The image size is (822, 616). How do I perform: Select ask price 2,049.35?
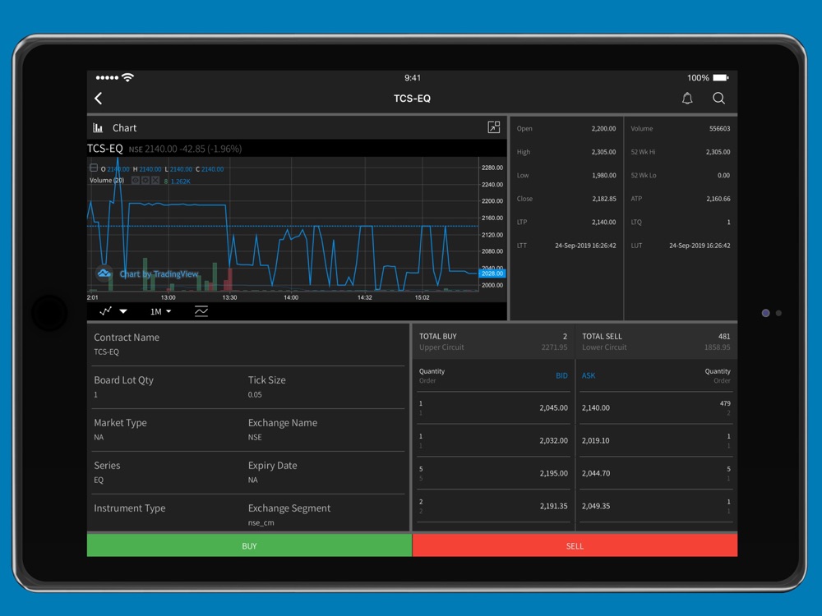coord(595,507)
